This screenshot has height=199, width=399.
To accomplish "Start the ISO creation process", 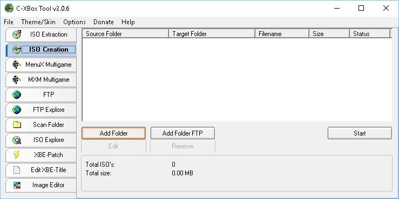I will 360,133.
